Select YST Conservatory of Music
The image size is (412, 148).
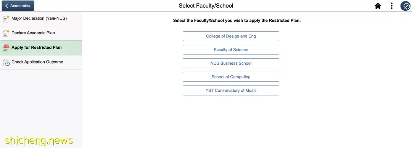point(231,91)
